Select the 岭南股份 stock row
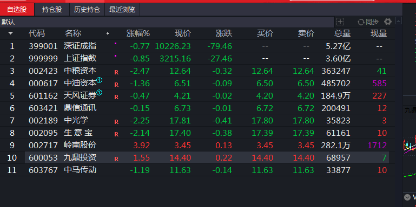This screenshot has width=416, height=207. pos(197,145)
